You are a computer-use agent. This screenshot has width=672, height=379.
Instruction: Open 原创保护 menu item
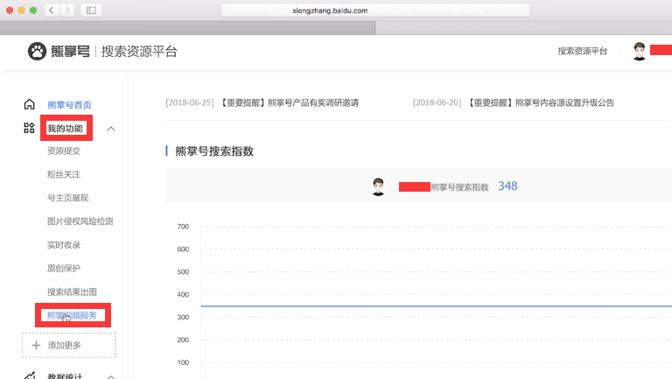click(64, 269)
